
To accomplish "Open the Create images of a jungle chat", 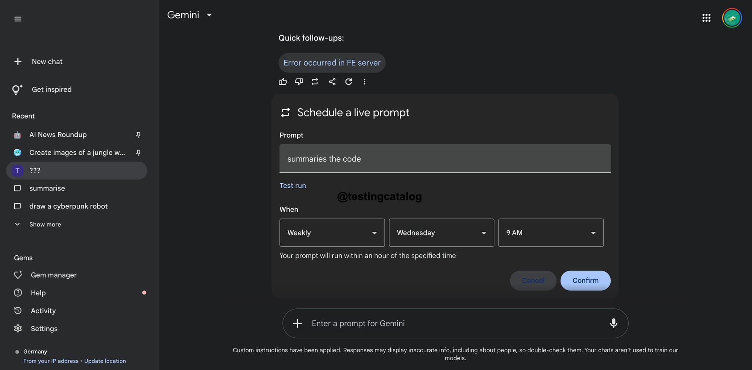I will [x=77, y=153].
